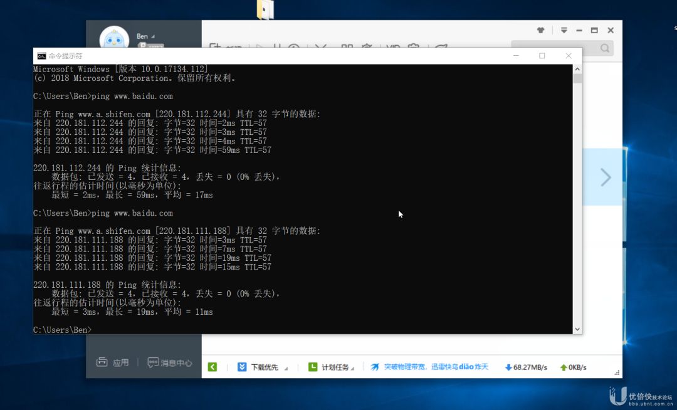Click the magnifier search icon in Xunlei
This screenshot has height=410, width=677.
click(605, 48)
